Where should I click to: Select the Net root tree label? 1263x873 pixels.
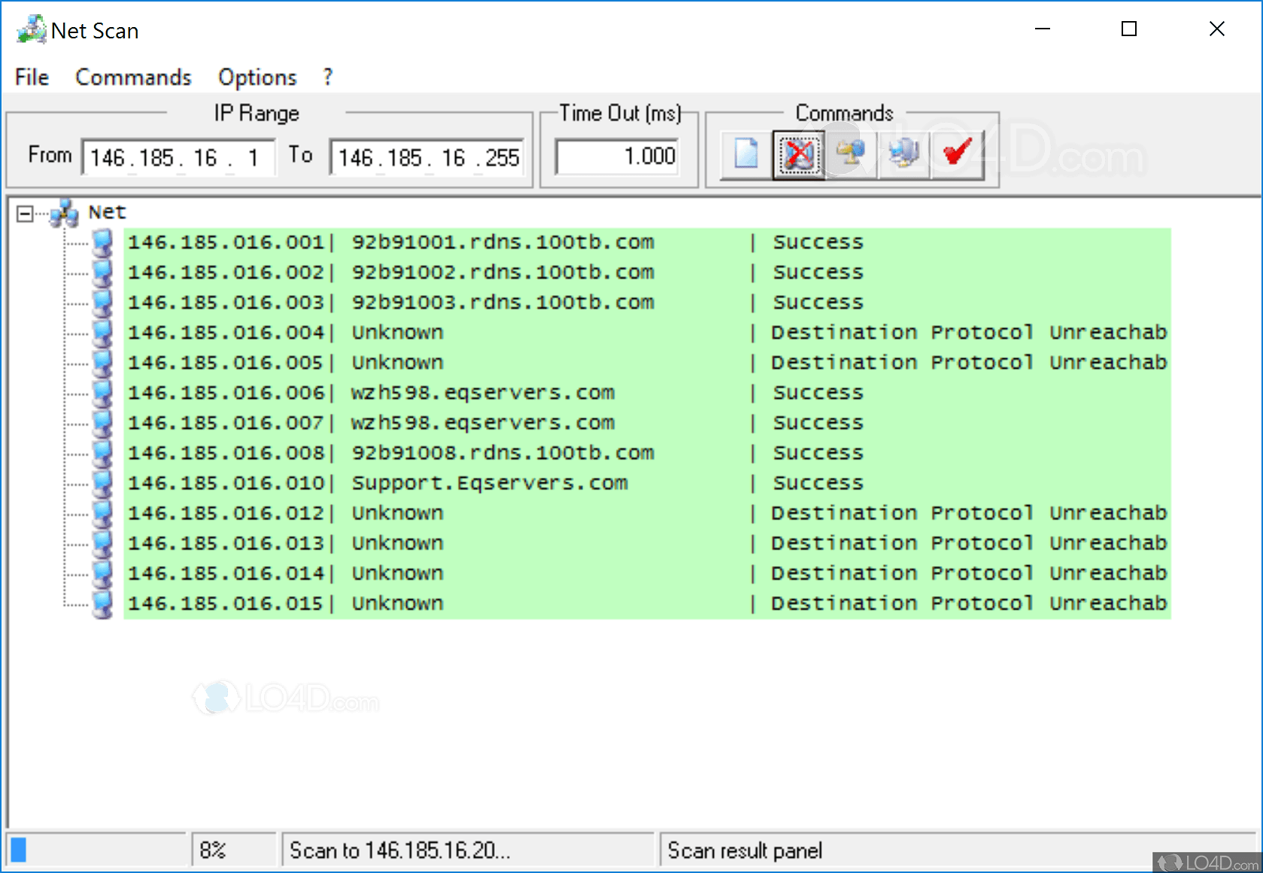coord(107,212)
